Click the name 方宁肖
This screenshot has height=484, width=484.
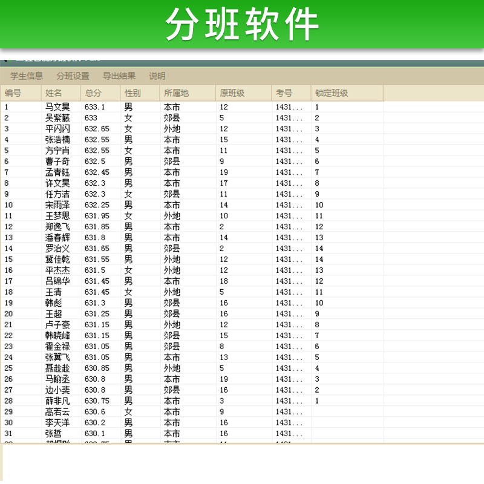[x=57, y=151]
